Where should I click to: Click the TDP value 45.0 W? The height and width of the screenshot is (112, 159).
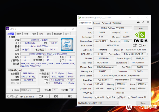pyautogui.click(x=54, y=43)
